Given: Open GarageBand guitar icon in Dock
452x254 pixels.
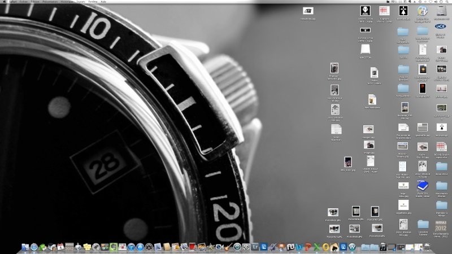Looking at the screenshot, I should tap(228, 247).
